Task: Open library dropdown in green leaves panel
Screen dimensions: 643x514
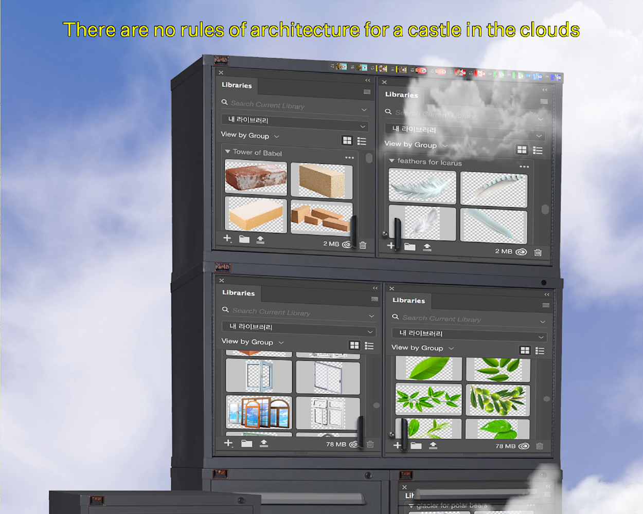Action: click(469, 335)
